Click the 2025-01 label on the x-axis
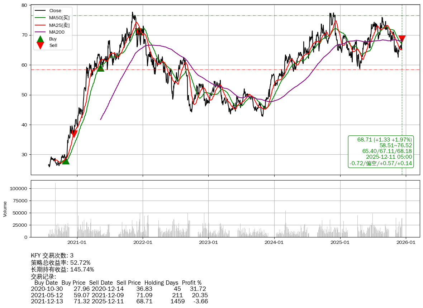 340,242
